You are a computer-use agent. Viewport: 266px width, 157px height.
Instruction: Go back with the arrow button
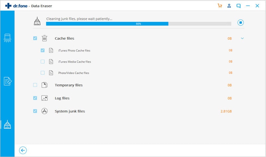coord(23,150)
